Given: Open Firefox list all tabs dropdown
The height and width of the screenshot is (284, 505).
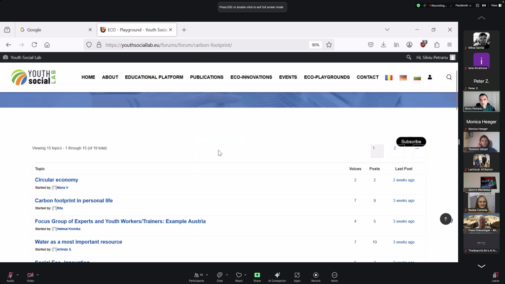Looking at the screenshot, I should pyautogui.click(x=387, y=30).
